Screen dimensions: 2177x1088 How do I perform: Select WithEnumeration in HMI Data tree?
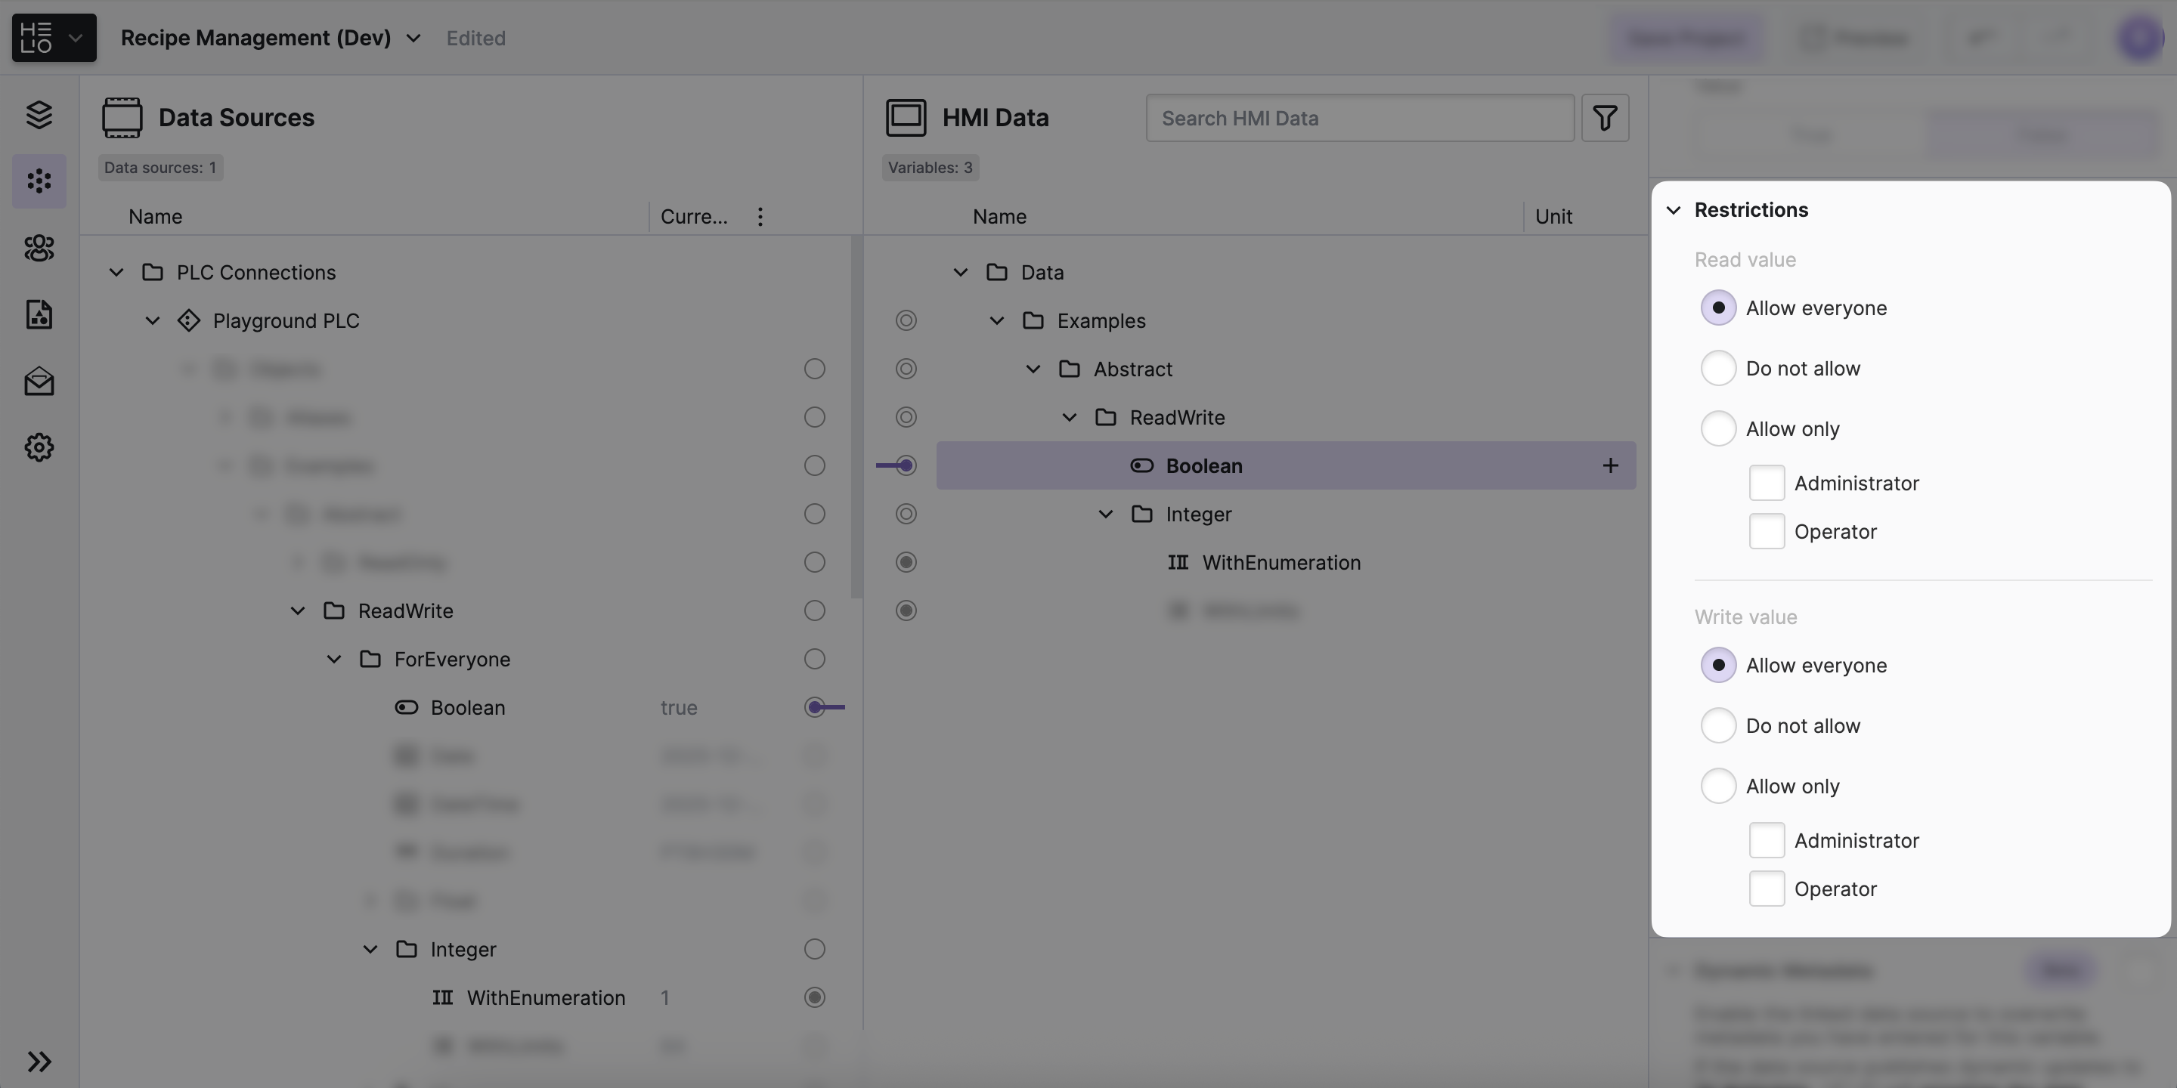[x=1280, y=563]
